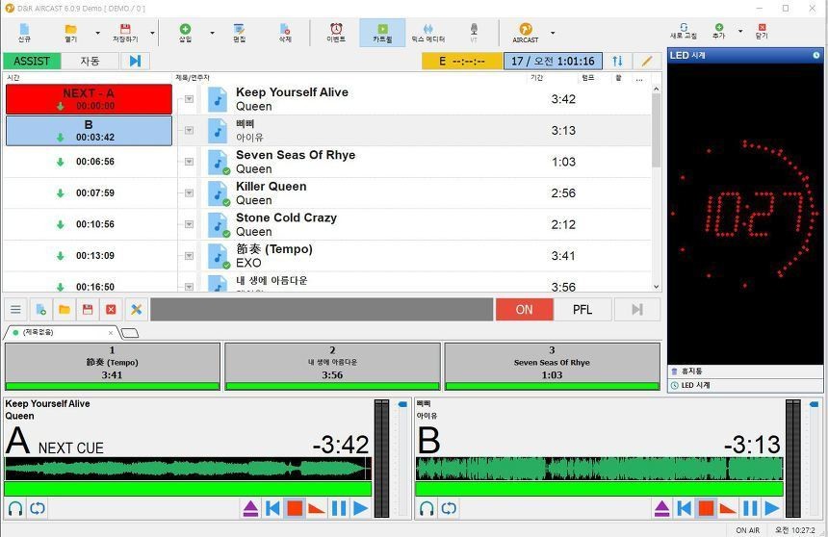Screen dimensions: 828x537
Task: Delete the selected item with 삭제 icon
Action: click(285, 33)
